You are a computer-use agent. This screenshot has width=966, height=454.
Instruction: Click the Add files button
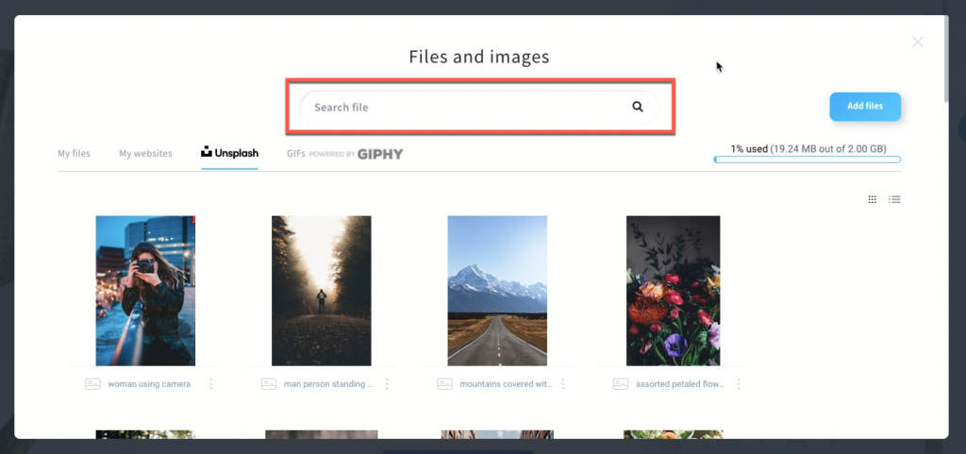(865, 106)
